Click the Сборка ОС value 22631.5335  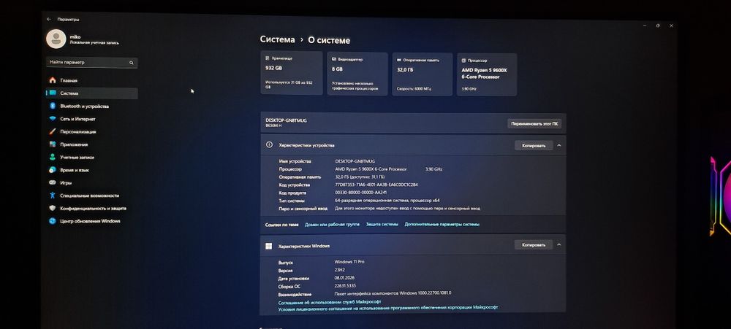pos(346,286)
